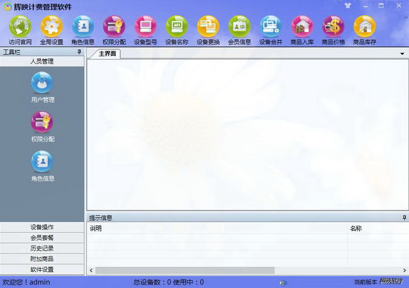This screenshot has height=288, width=409.
Task: Close the 辉映计费管理软件 window
Action: (x=399, y=5)
